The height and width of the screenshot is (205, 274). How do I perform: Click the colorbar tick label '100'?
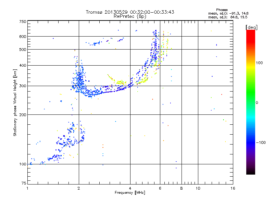click(x=259, y=63)
